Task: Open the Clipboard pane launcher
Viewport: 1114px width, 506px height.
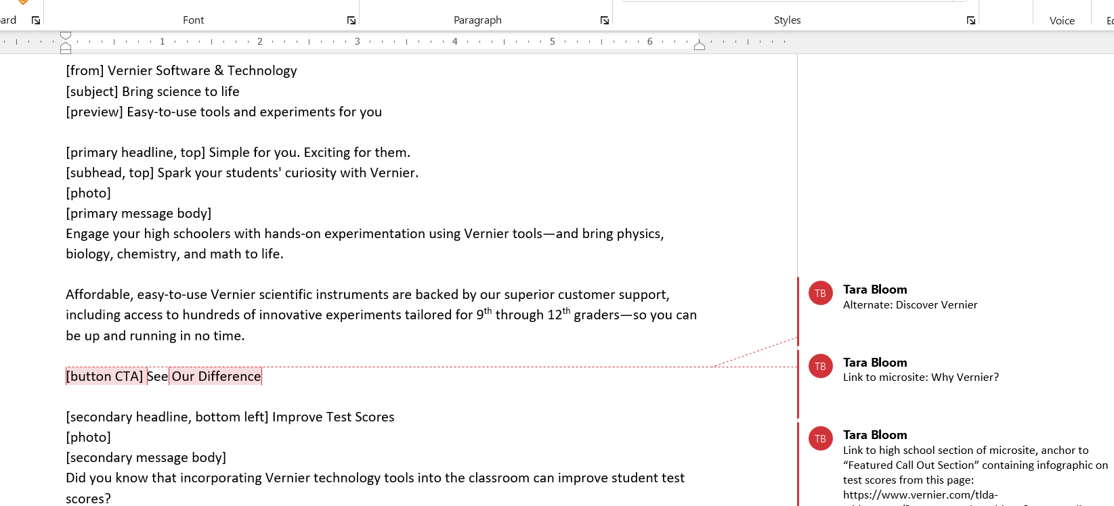Action: 36,20
